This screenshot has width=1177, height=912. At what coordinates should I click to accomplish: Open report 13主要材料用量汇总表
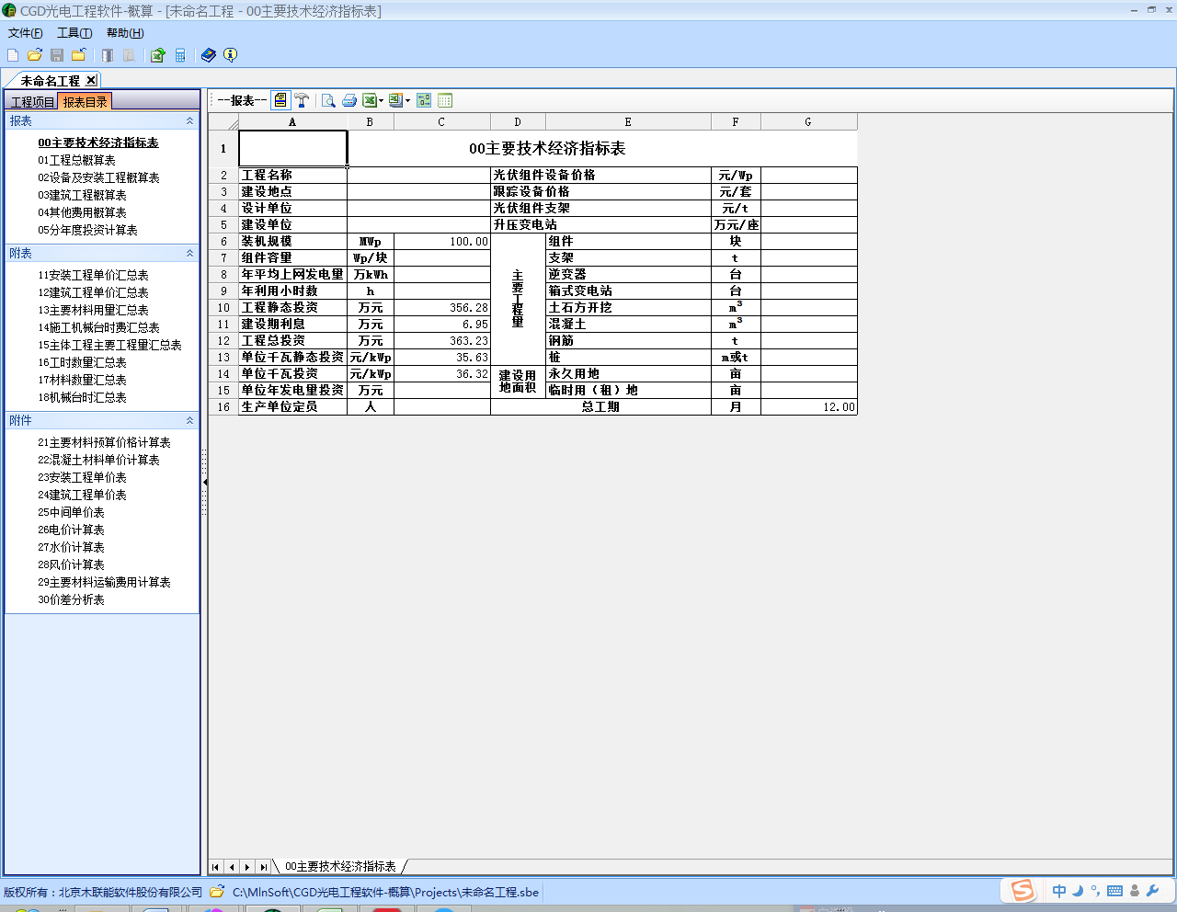coord(93,310)
